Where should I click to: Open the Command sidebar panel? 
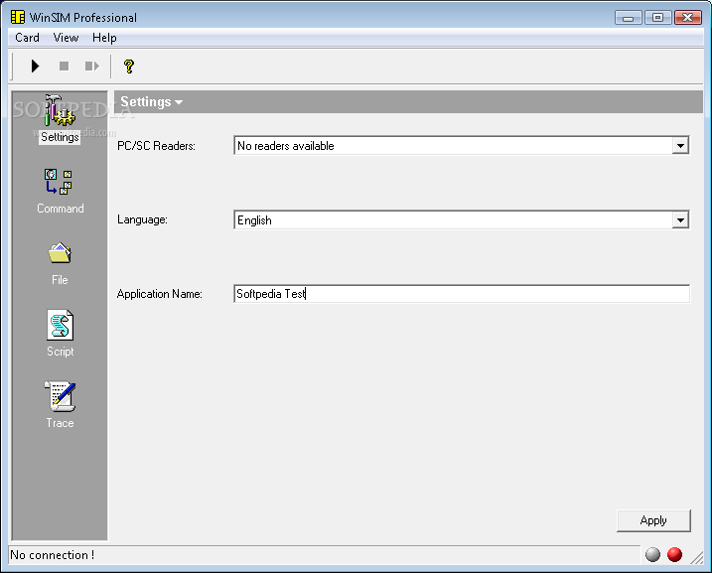click(x=60, y=191)
